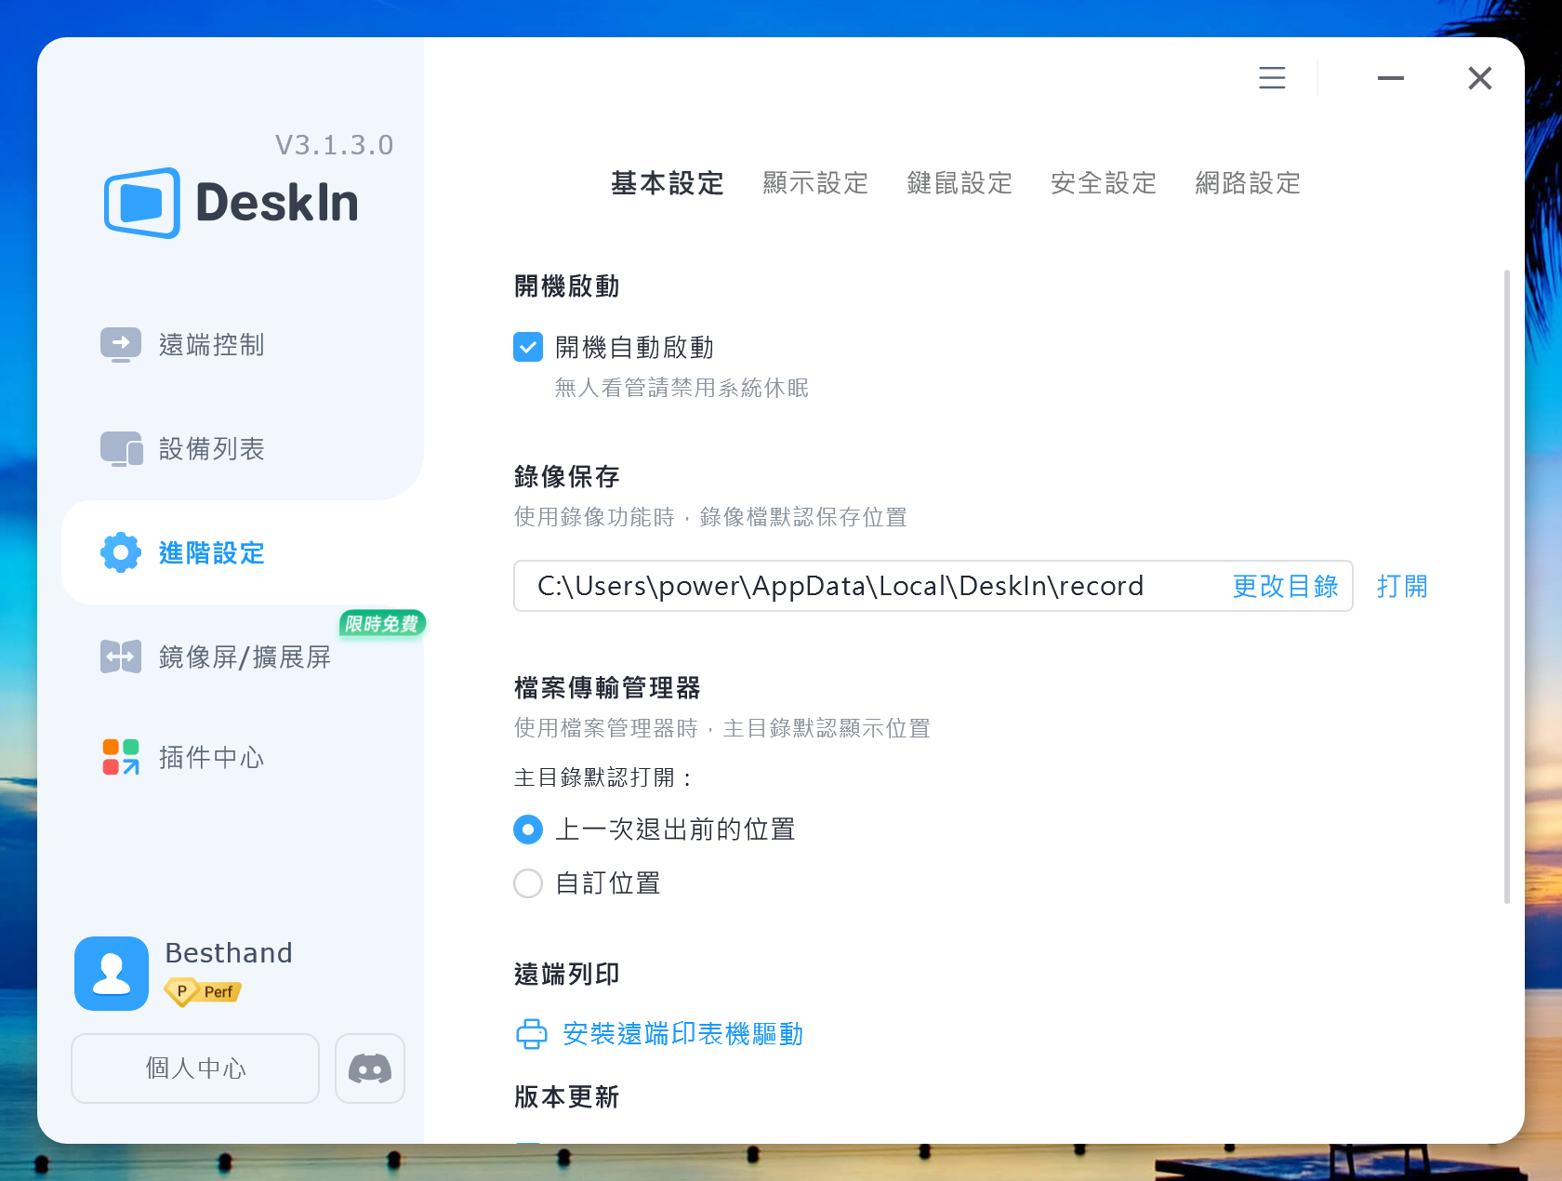The height and width of the screenshot is (1181, 1562).
Task: Select the 自訂位置 radio option
Action: (527, 883)
